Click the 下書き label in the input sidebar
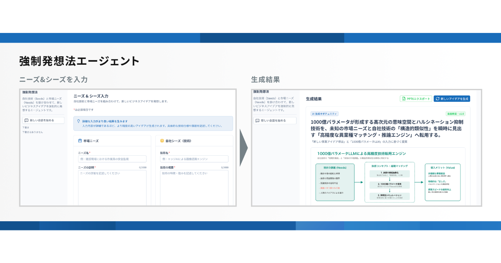501x263 pixels. point(25,127)
